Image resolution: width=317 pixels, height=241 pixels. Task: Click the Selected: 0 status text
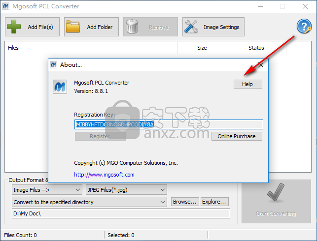coord(121,235)
